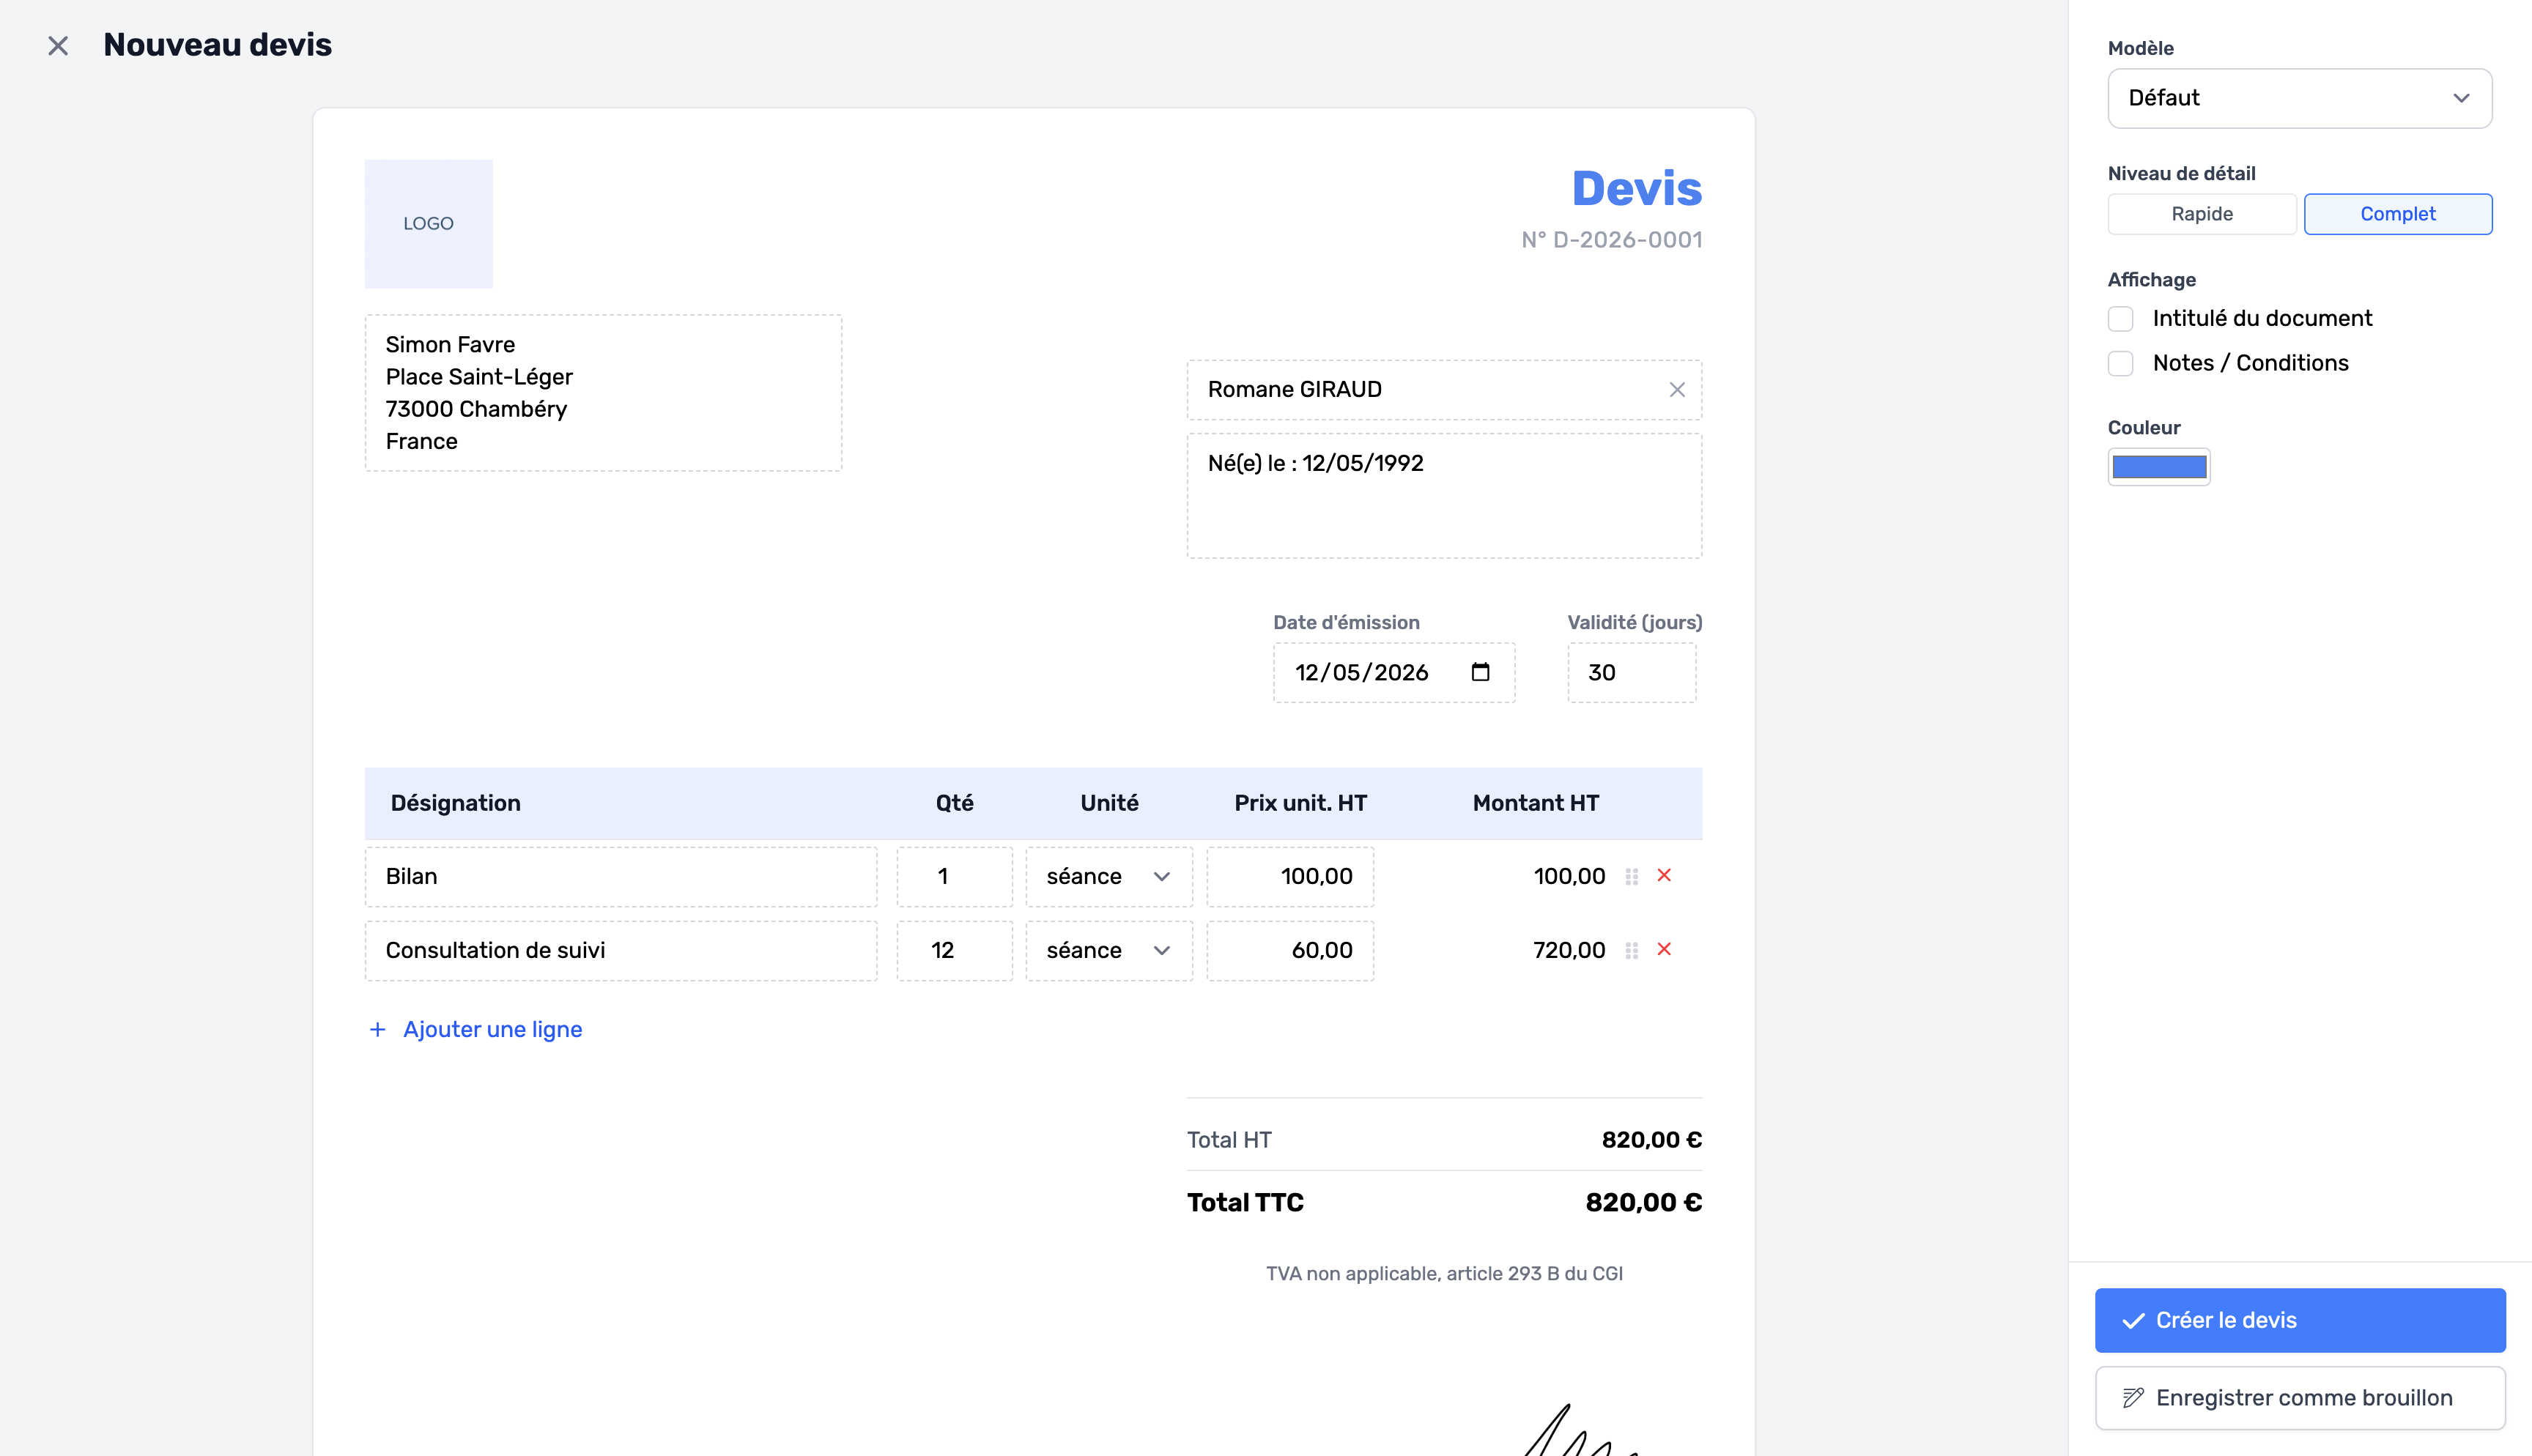2532x1456 pixels.
Task: Click the Désignation column header
Action: [x=455, y=803]
